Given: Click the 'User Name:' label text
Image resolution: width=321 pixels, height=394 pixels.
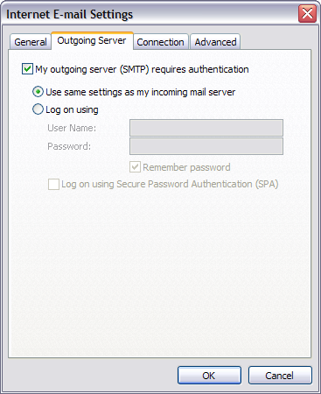Looking at the screenshot, I should pyautogui.click(x=72, y=128).
